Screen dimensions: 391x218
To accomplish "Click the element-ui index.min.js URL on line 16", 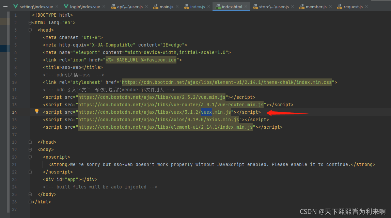I will click(166, 127).
